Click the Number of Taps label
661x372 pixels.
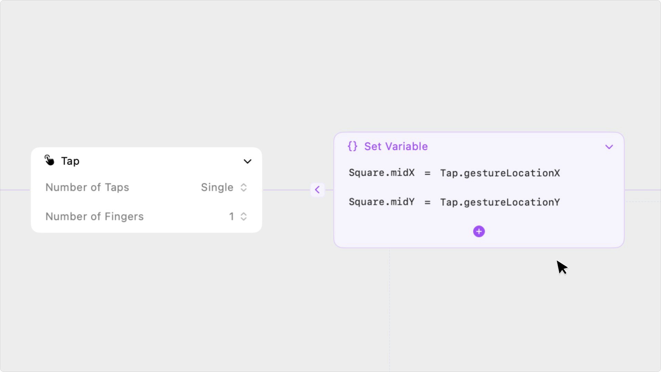(87, 187)
